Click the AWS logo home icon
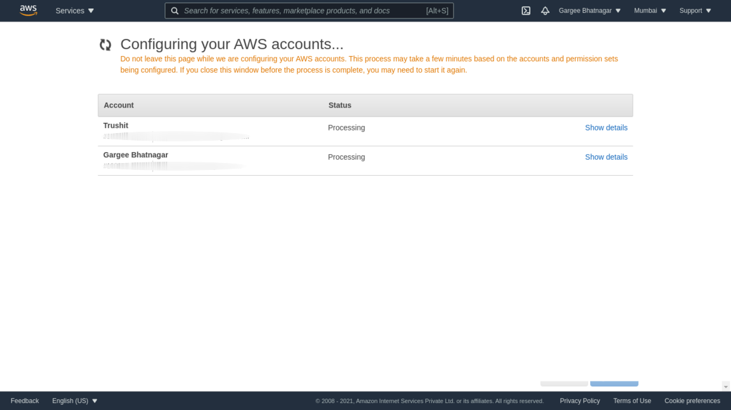Image resolution: width=731 pixels, height=410 pixels. [28, 10]
